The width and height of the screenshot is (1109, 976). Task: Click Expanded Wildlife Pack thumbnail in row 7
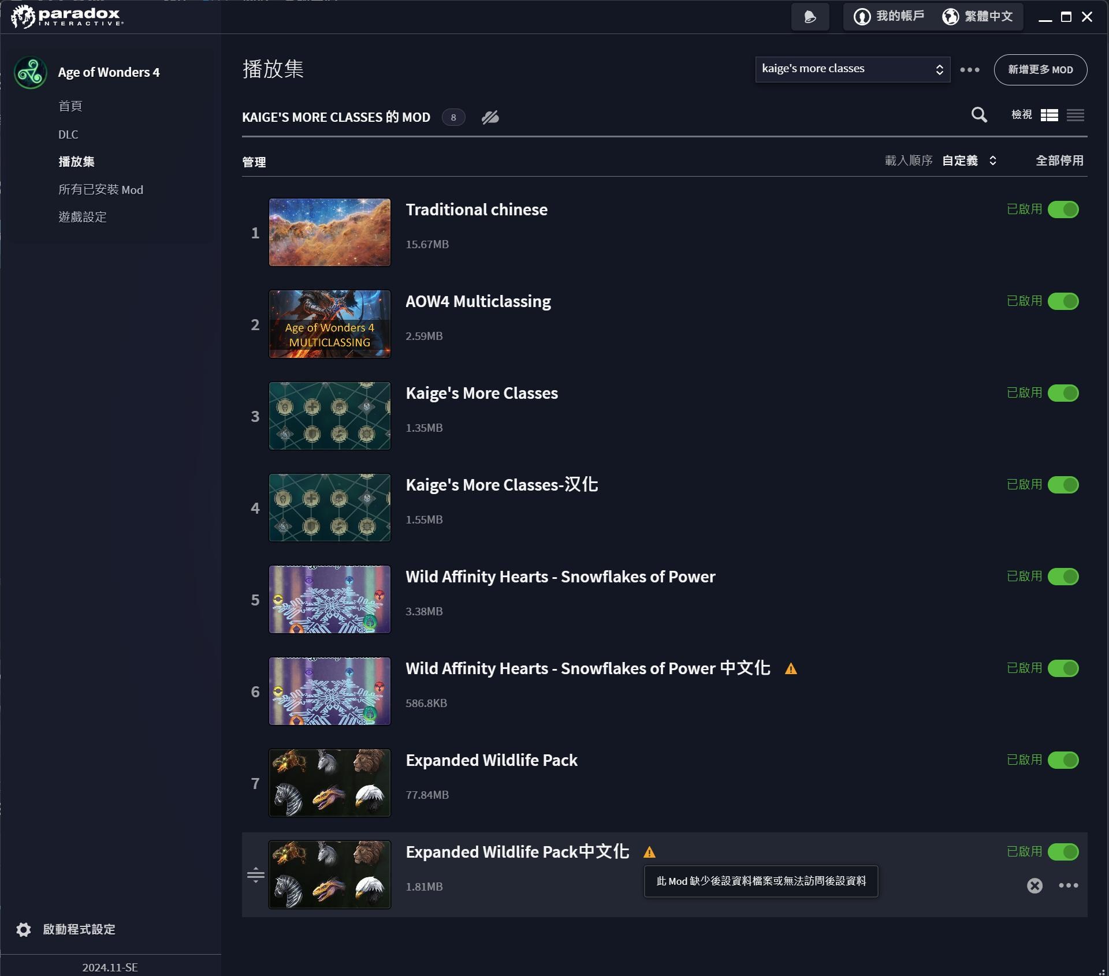point(330,783)
